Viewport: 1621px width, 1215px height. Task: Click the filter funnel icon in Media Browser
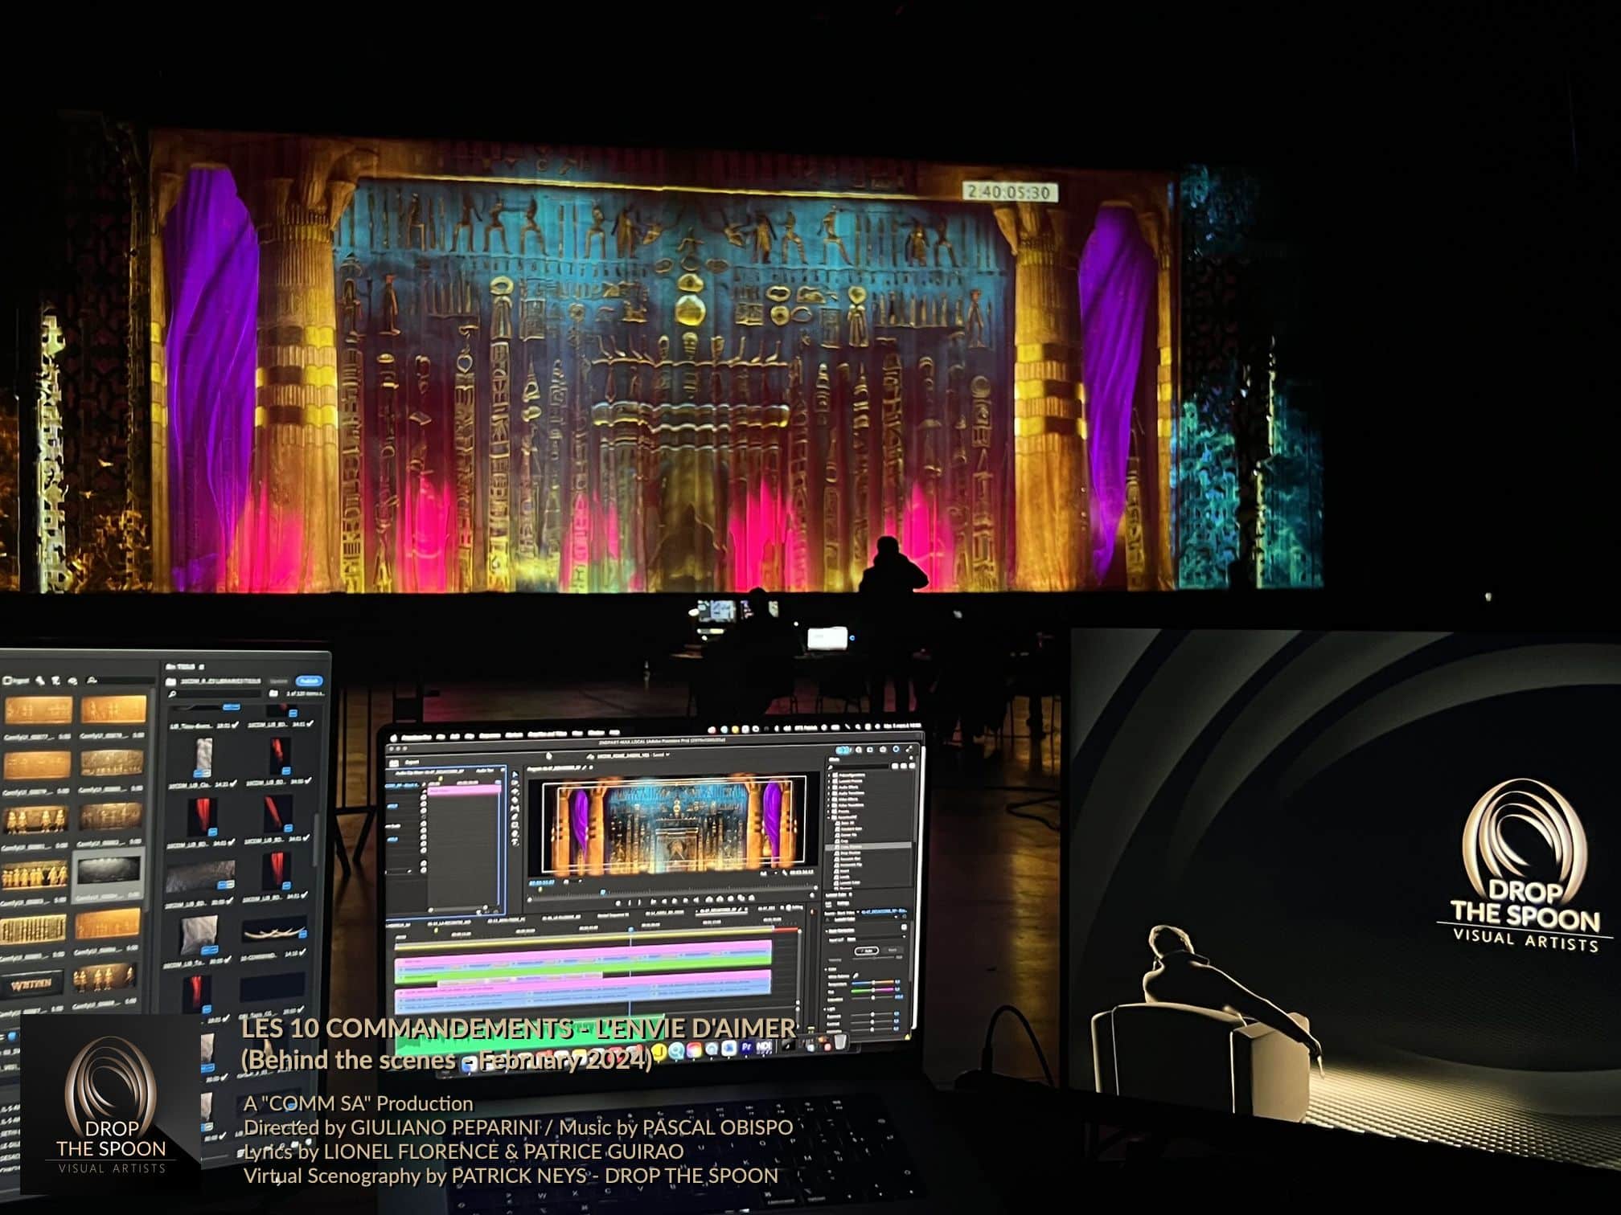click(56, 681)
